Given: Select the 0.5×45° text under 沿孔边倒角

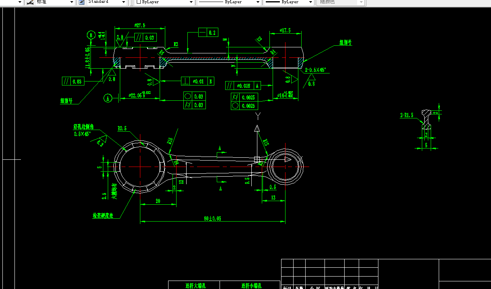Looking at the screenshot, I should [83, 134].
